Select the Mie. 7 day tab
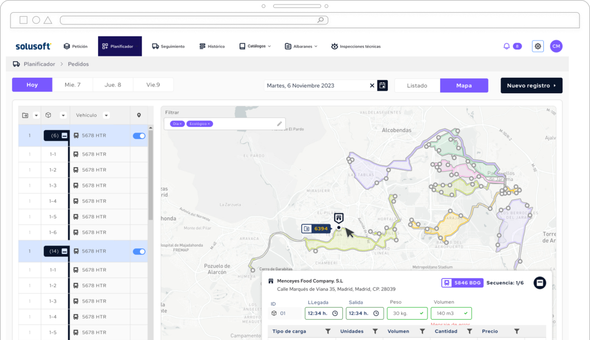The height and width of the screenshot is (340, 590). (x=73, y=85)
